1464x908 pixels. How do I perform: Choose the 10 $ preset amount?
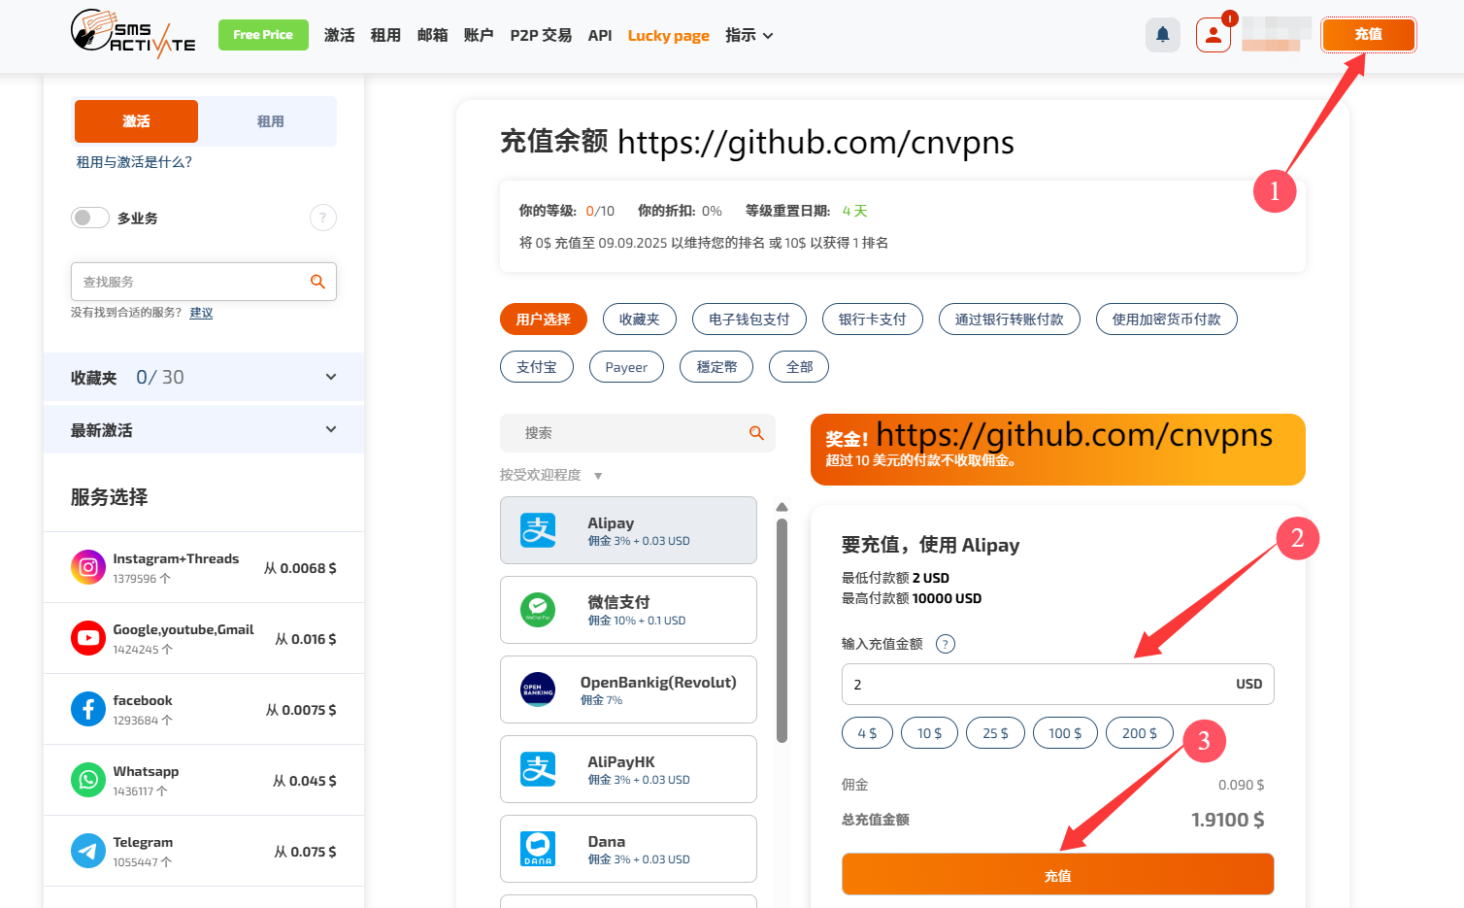click(929, 733)
